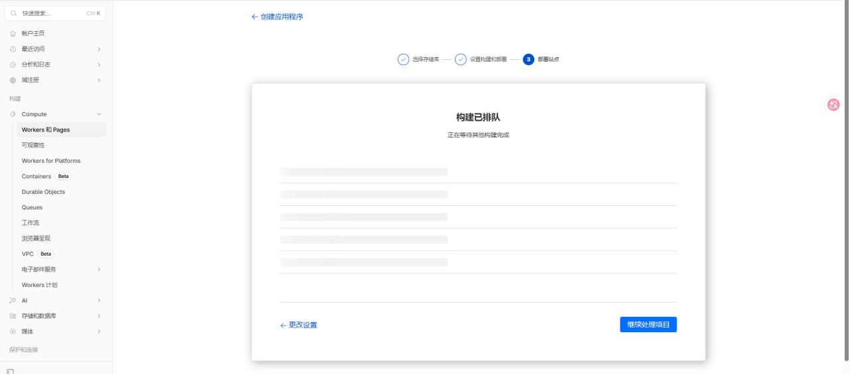Click the 正在等待其他构建完成 status text
Screen dimensions: 850x374
click(478, 135)
